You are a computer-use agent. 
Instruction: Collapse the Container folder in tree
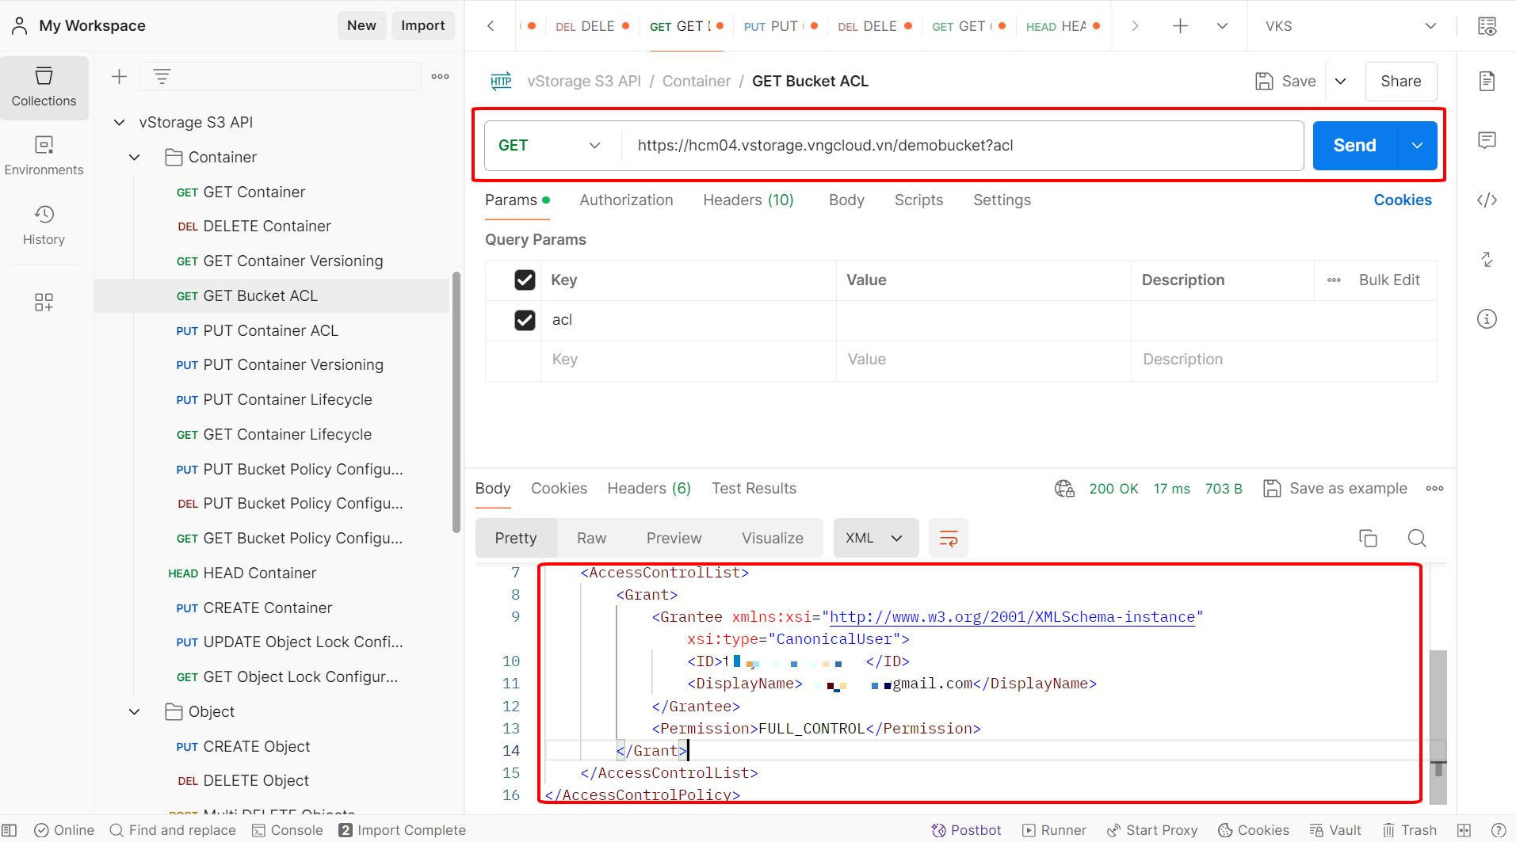pos(135,158)
